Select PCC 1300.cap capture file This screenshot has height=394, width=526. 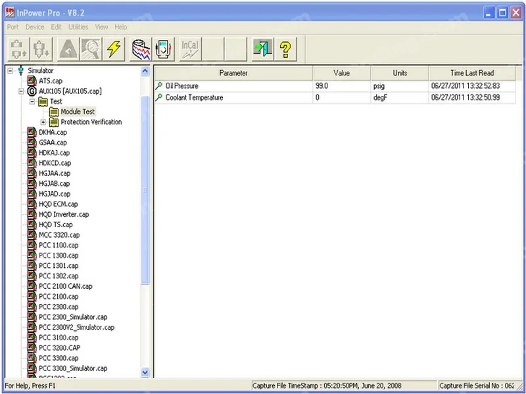pyautogui.click(x=59, y=255)
